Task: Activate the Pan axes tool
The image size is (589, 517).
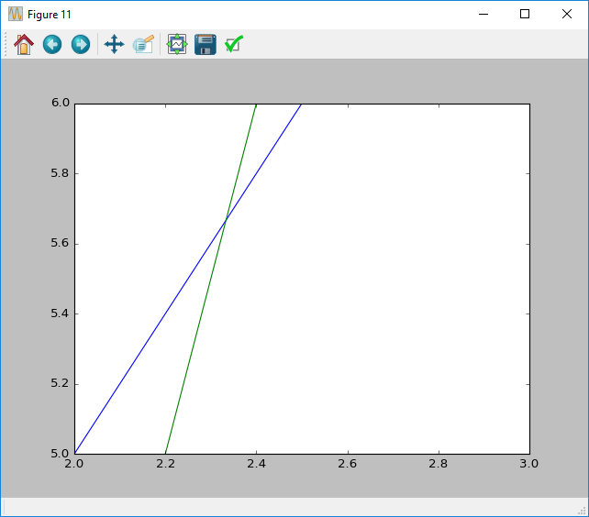Action: pos(114,44)
